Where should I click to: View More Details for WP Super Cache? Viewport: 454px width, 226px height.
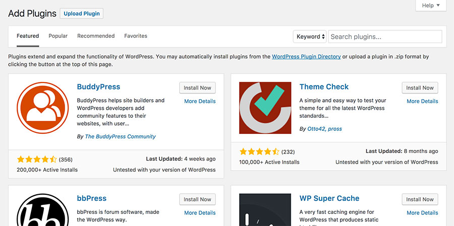pos(422,213)
